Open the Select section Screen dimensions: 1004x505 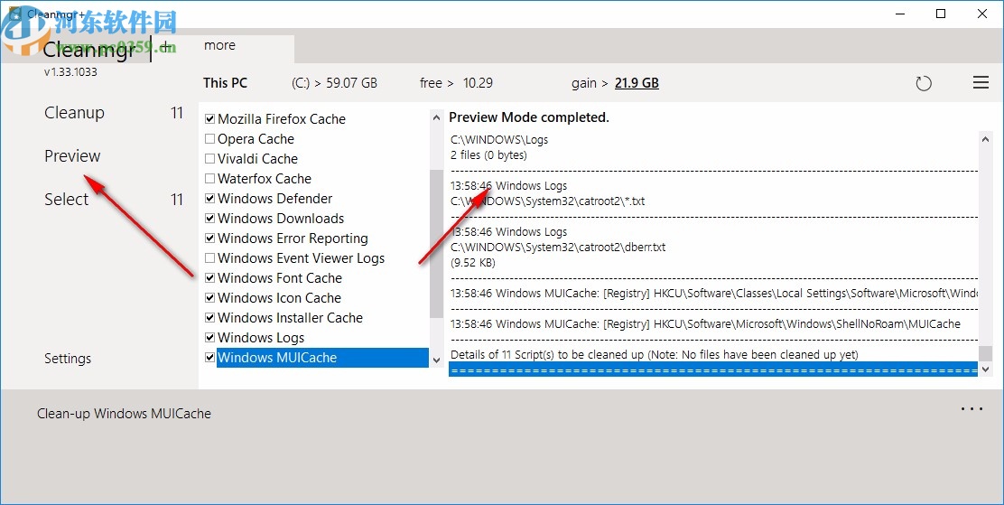click(66, 200)
